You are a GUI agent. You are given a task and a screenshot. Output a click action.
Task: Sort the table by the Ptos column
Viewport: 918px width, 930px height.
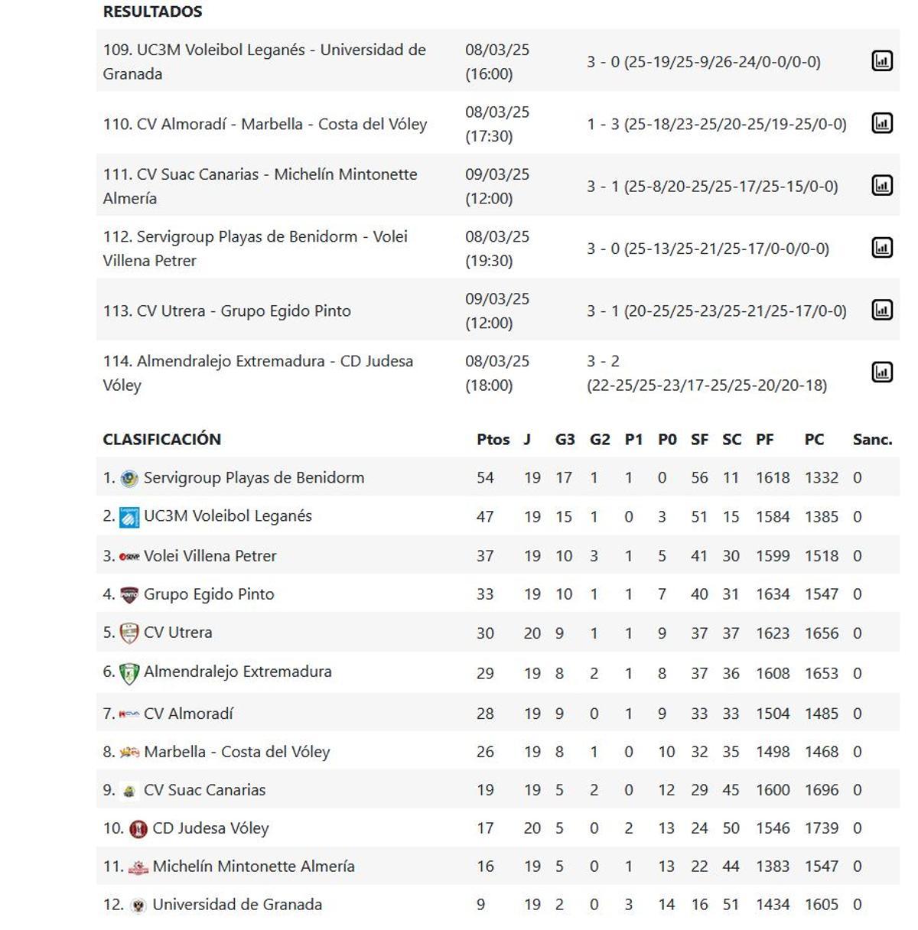[493, 440]
